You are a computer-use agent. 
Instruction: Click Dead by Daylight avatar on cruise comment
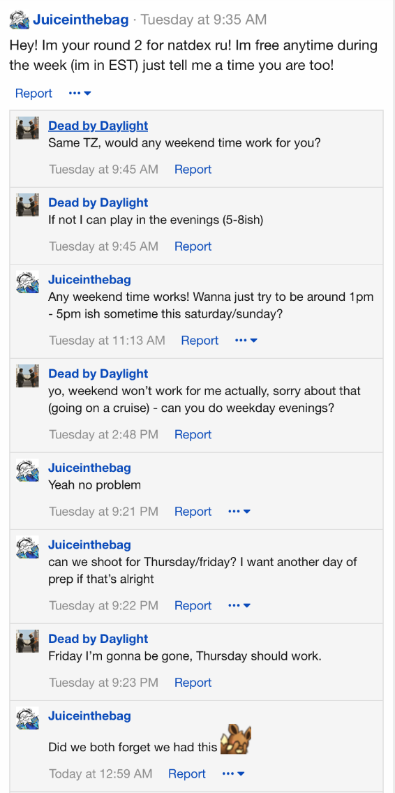[x=27, y=376]
